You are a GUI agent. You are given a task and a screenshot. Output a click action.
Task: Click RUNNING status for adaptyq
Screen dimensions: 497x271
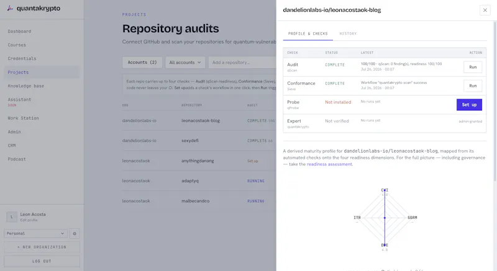click(256, 181)
